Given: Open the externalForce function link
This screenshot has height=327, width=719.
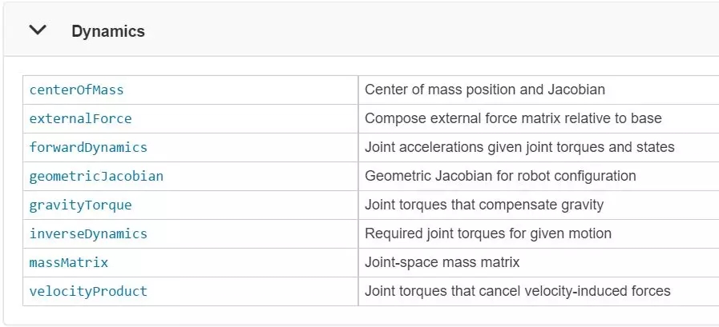Looking at the screenshot, I should [x=81, y=118].
